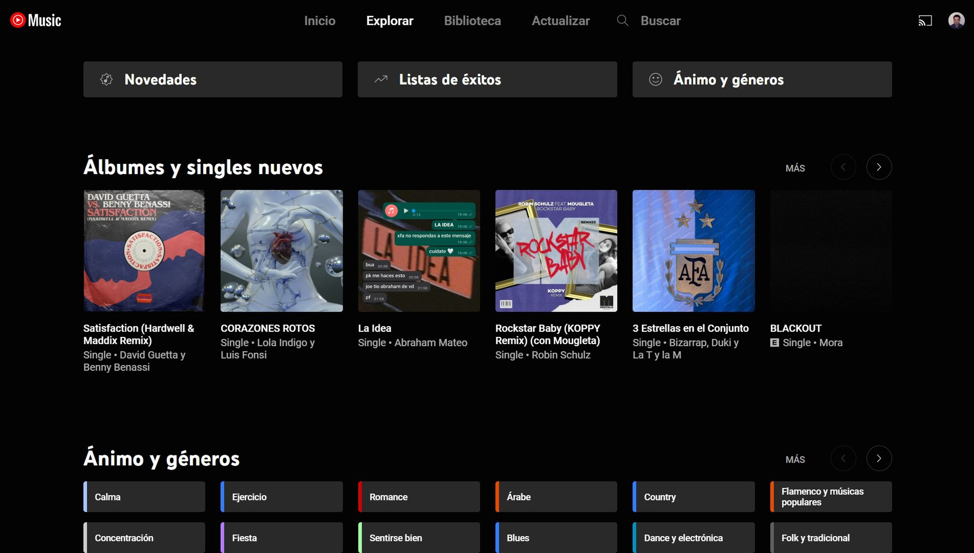974x553 pixels.
Task: Select the Calma mood chip
Action: coord(144,497)
